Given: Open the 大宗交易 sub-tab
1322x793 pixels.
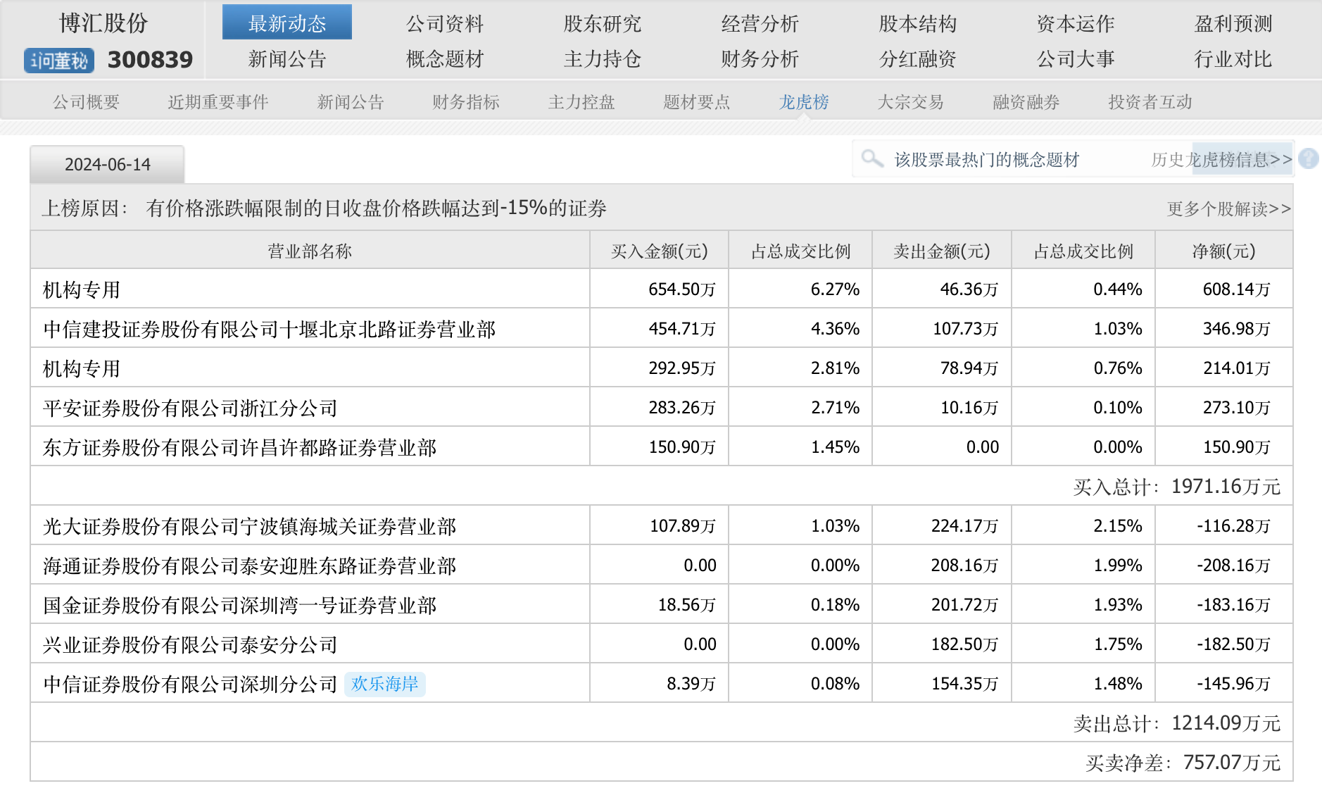Looking at the screenshot, I should [x=910, y=102].
